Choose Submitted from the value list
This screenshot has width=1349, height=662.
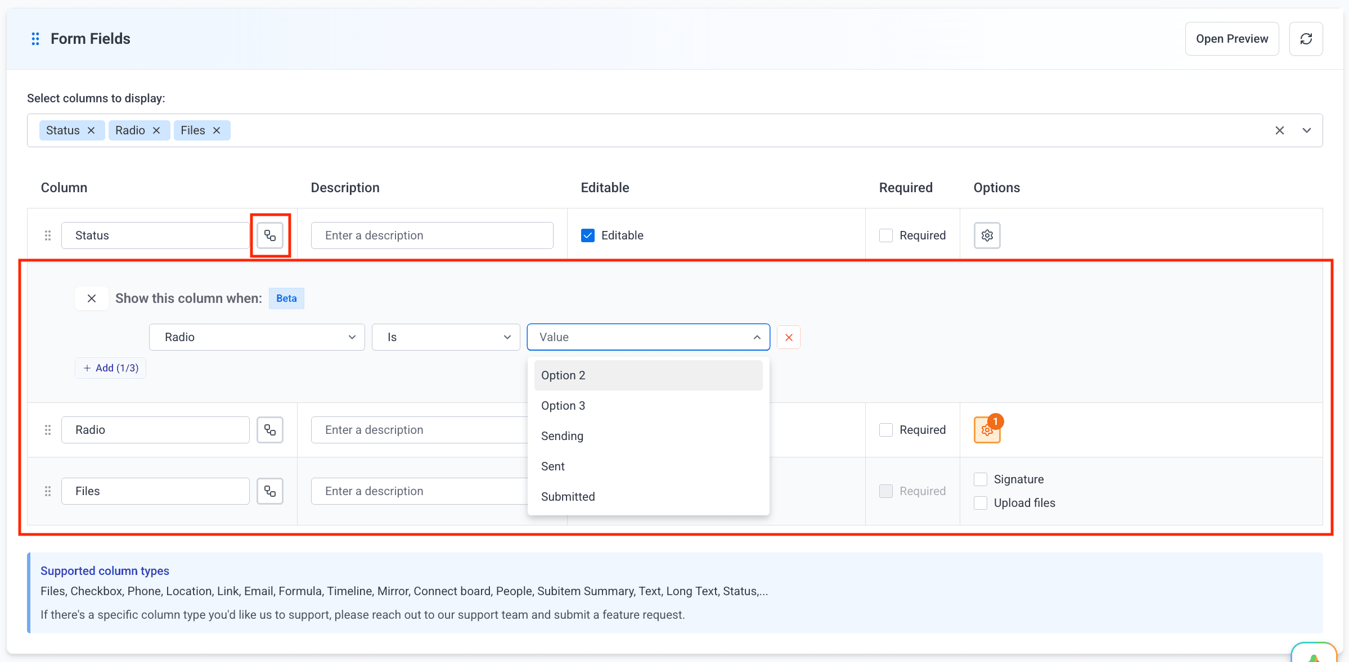[x=649, y=497]
